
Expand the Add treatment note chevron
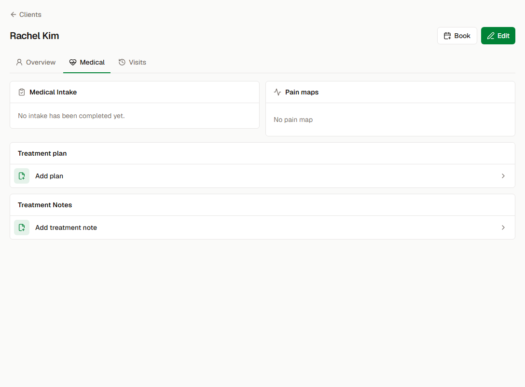pos(503,227)
